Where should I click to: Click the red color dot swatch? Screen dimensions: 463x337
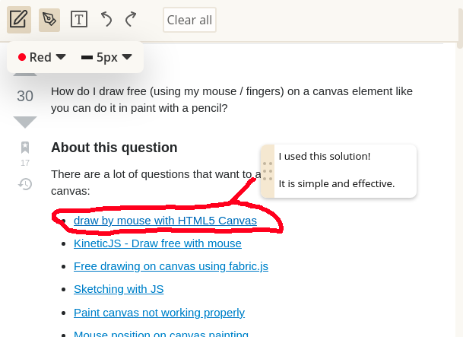tap(22, 57)
